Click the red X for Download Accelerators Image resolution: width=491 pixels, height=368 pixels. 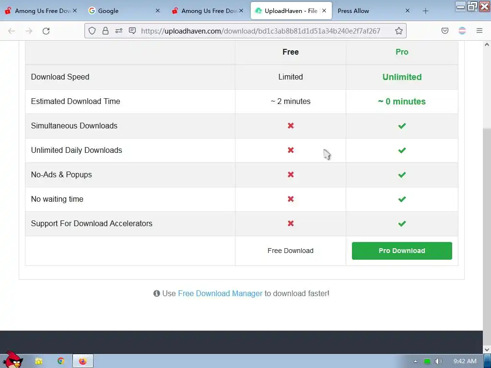(x=291, y=223)
